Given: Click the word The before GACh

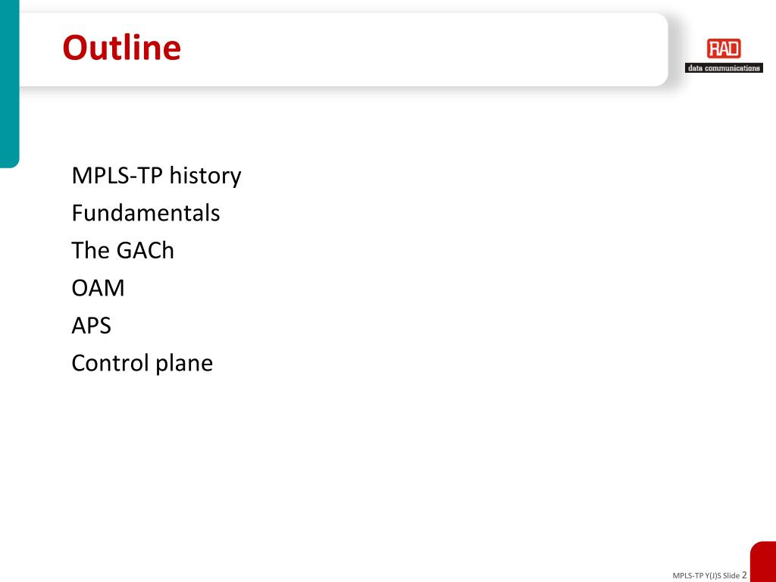Looking at the screenshot, I should 91,250.
